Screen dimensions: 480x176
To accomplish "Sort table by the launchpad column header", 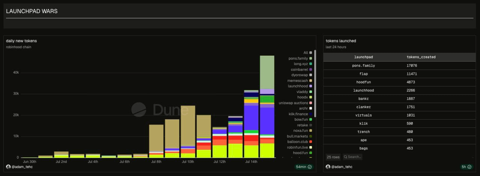I will pyautogui.click(x=363, y=57).
